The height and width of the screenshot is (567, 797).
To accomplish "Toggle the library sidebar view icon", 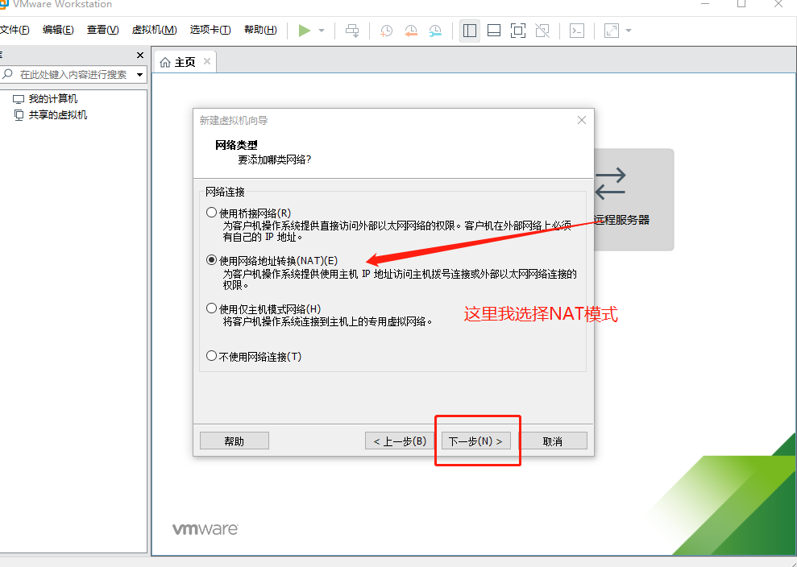I will (470, 31).
